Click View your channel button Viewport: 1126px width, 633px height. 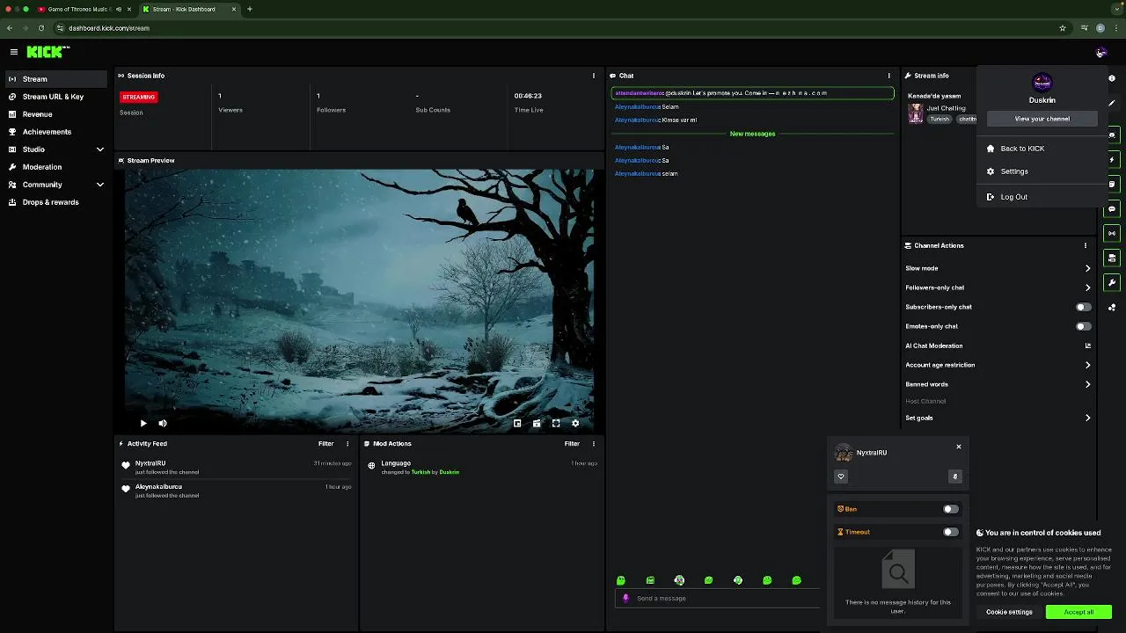tap(1042, 119)
